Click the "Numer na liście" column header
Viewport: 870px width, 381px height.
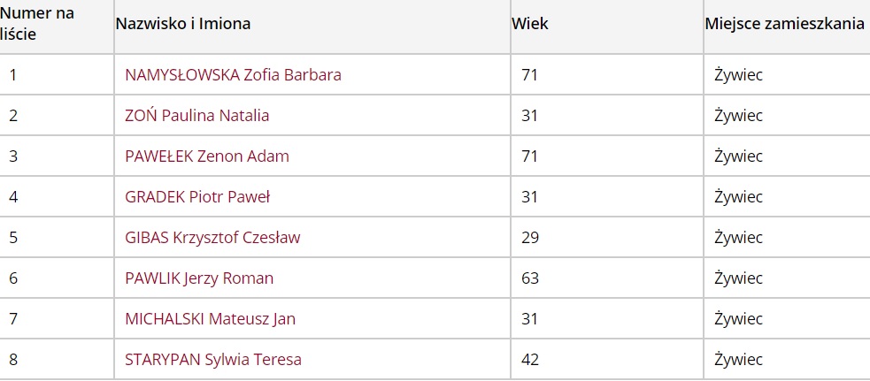click(37, 25)
